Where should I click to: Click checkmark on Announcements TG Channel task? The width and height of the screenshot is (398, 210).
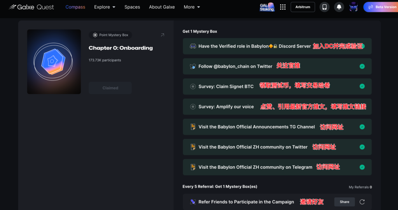coord(362,127)
